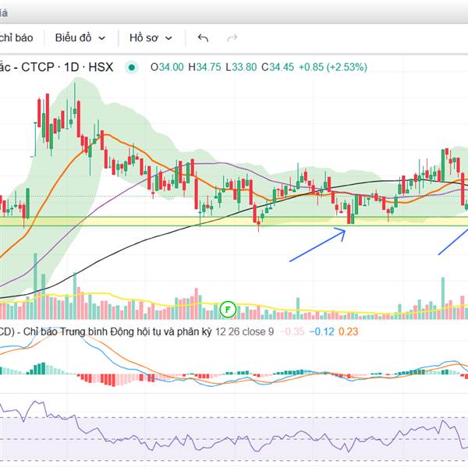Viewport: 468px width, 468px height.
Task: Select the right blue arrow at chart edge
Action: coord(452,242)
